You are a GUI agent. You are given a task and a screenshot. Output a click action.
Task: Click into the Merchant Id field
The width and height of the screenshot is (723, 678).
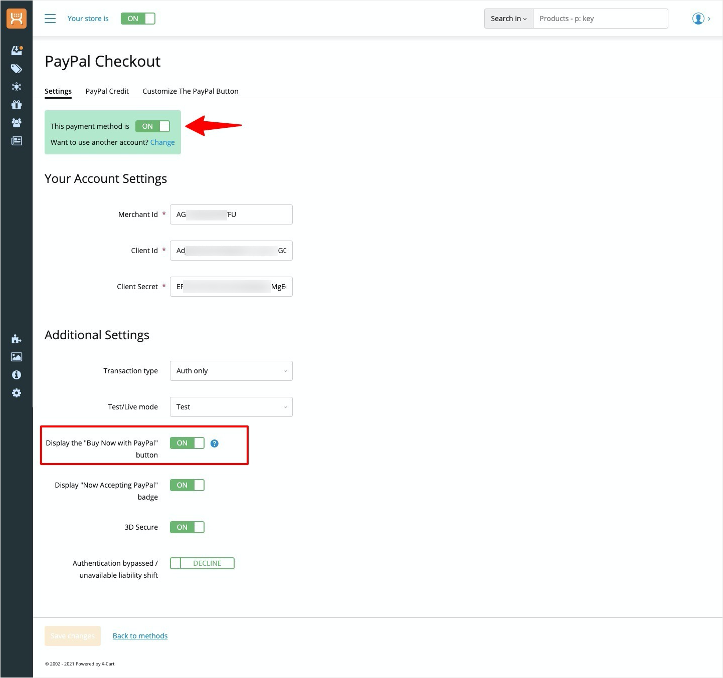tap(231, 214)
